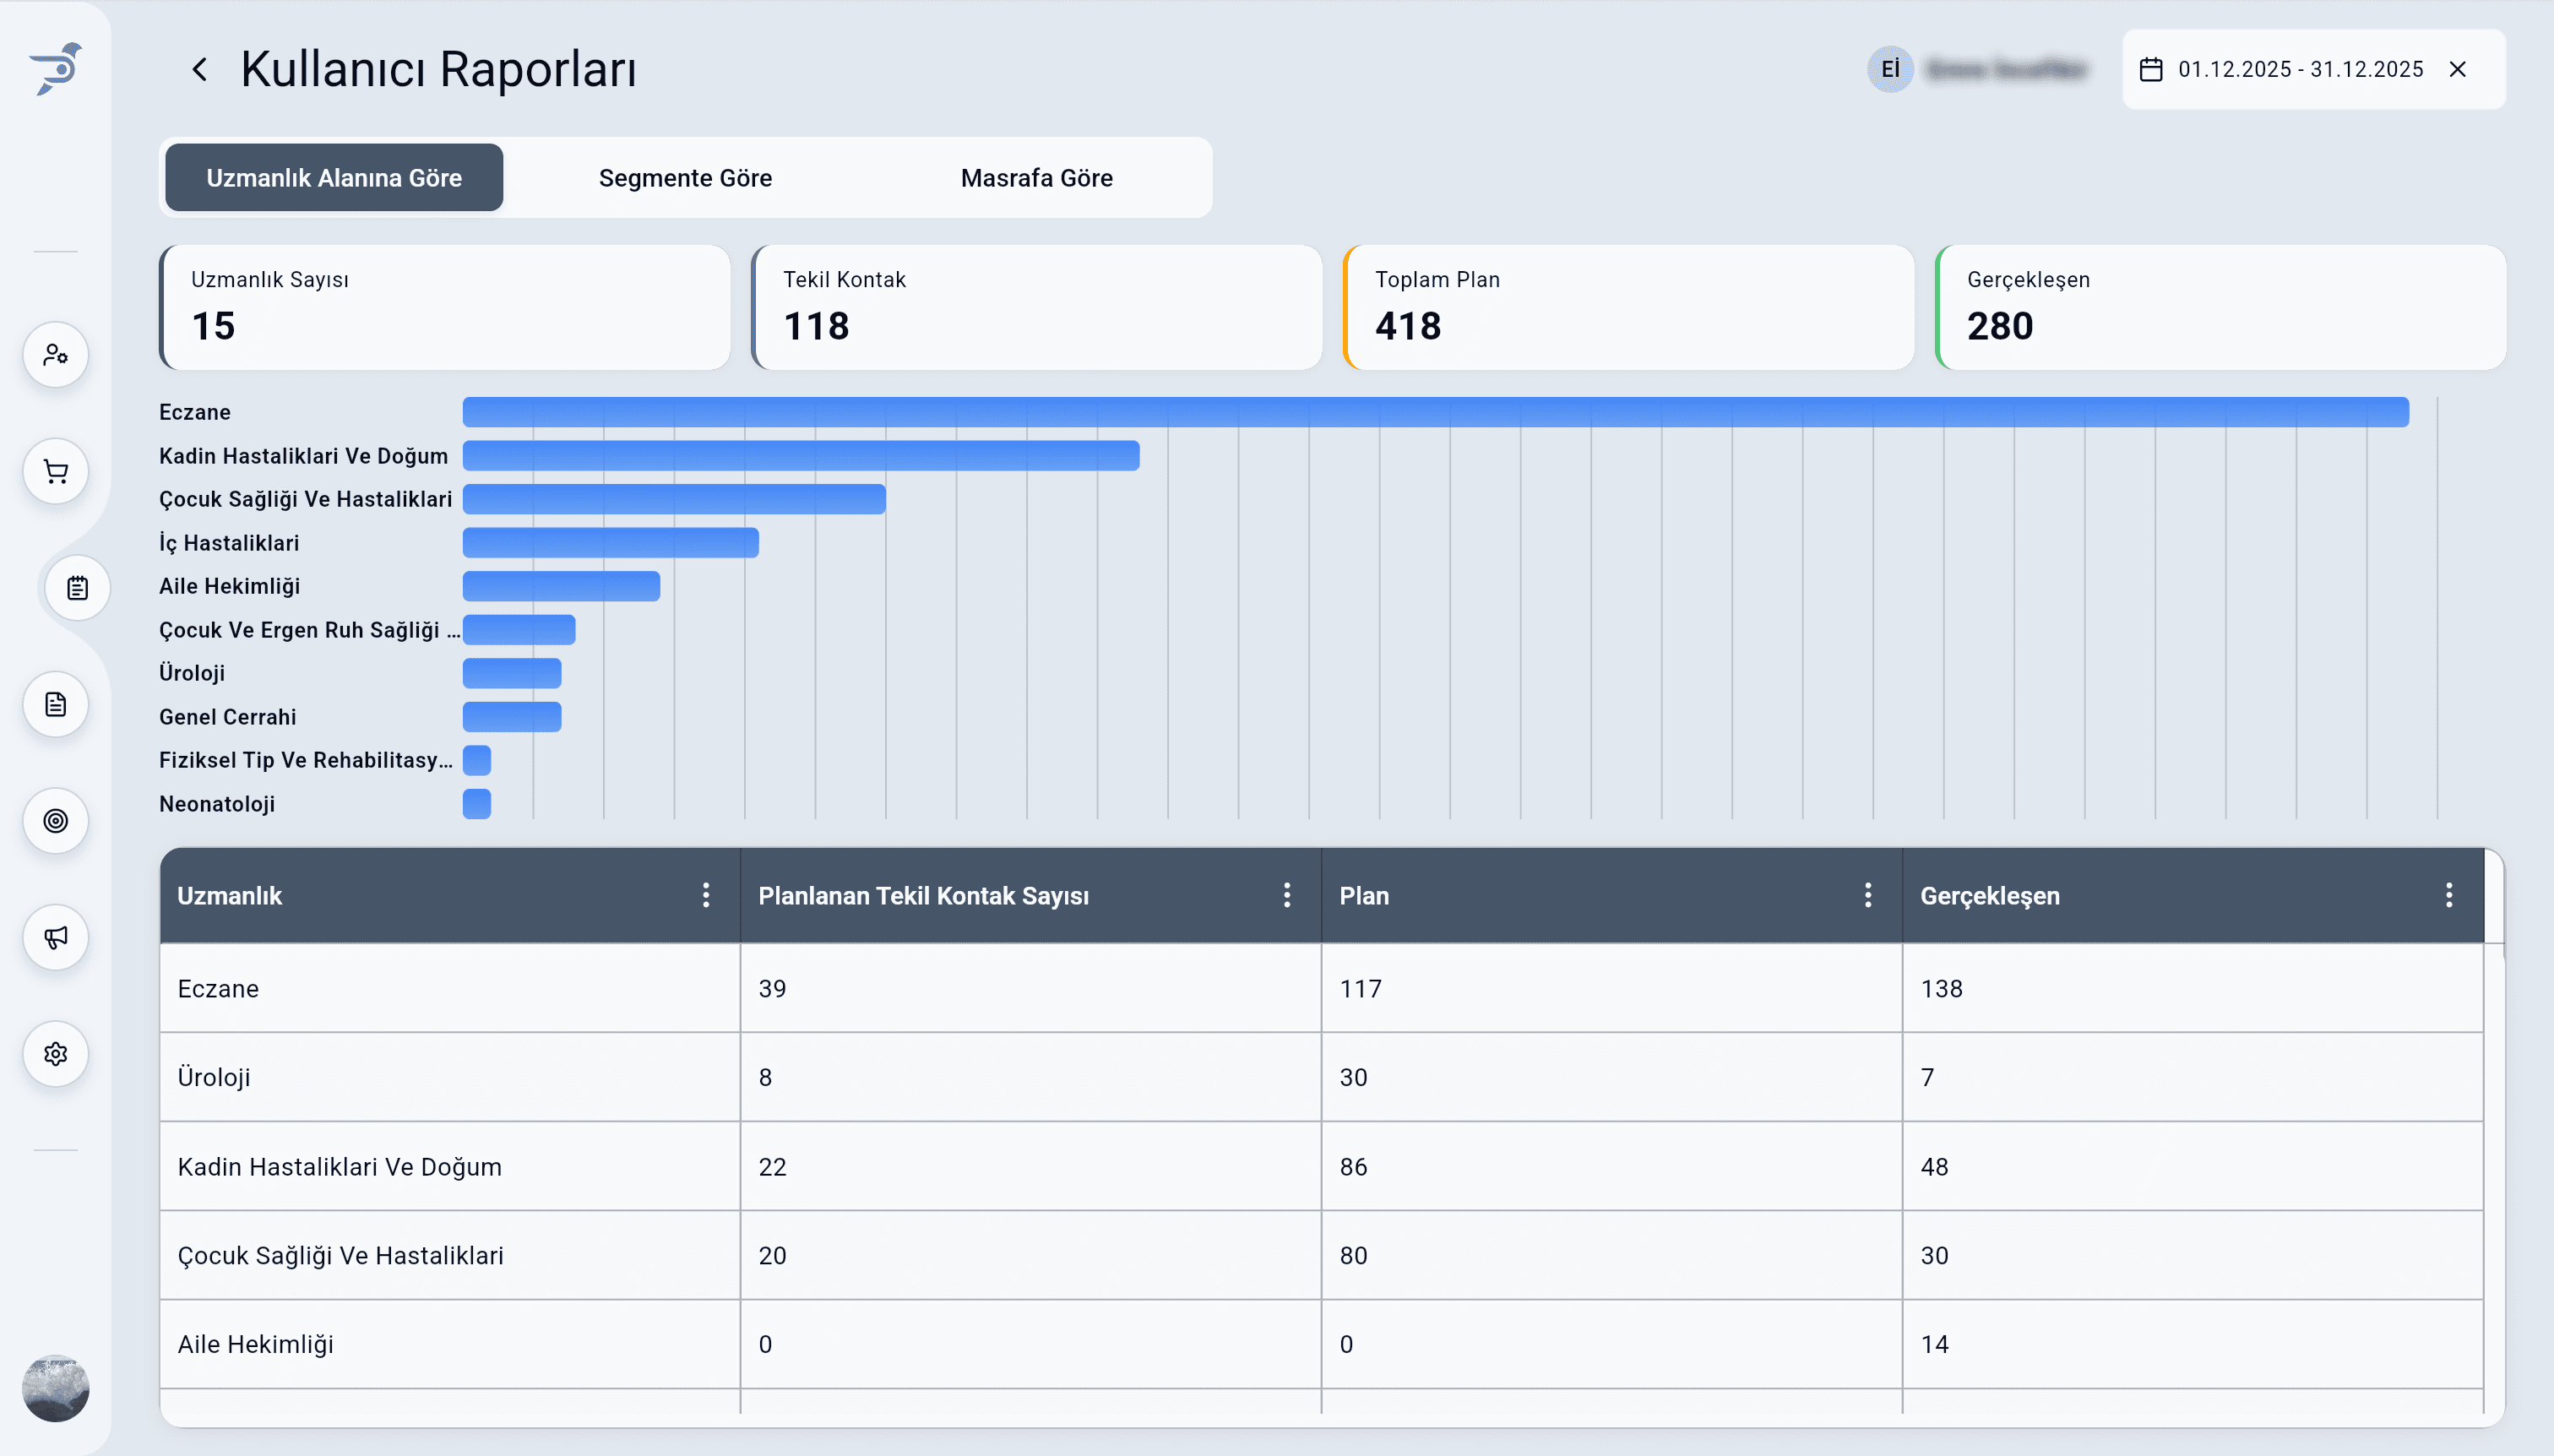Open the date range picker field
This screenshot has height=1456, width=2554.
pyautogui.click(x=2299, y=69)
